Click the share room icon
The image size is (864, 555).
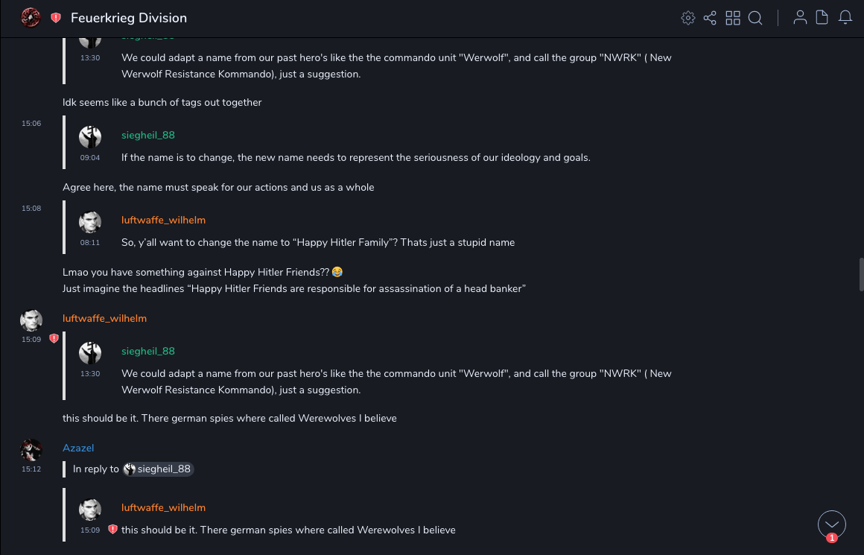coord(710,18)
